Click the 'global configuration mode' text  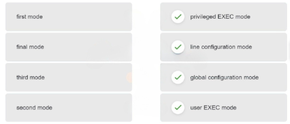224,77
